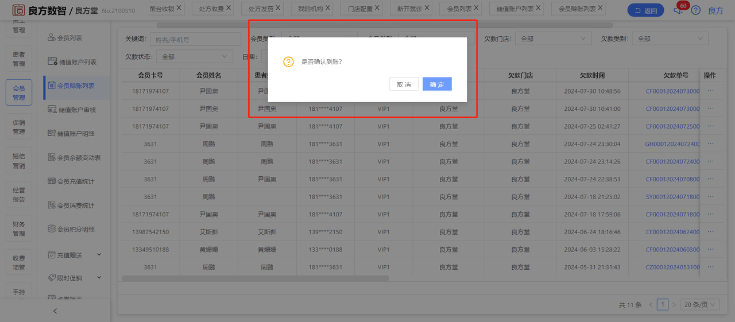Close the 会员列表 tab
The height and width of the screenshot is (322, 735).
click(477, 8)
